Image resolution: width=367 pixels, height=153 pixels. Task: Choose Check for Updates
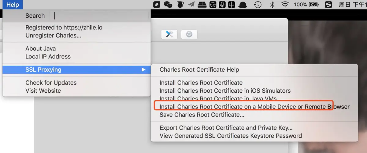(51, 83)
